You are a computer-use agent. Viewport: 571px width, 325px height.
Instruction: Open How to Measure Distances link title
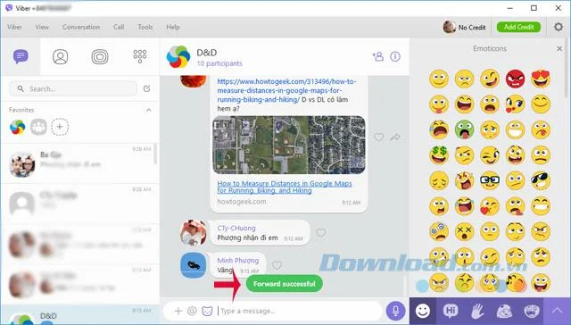click(x=285, y=187)
